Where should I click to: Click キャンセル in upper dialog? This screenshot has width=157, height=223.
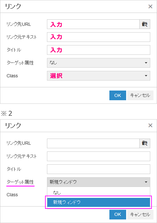[x=140, y=95]
